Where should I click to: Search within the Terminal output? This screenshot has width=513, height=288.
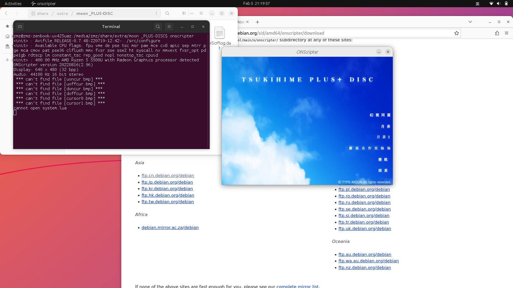(158, 27)
